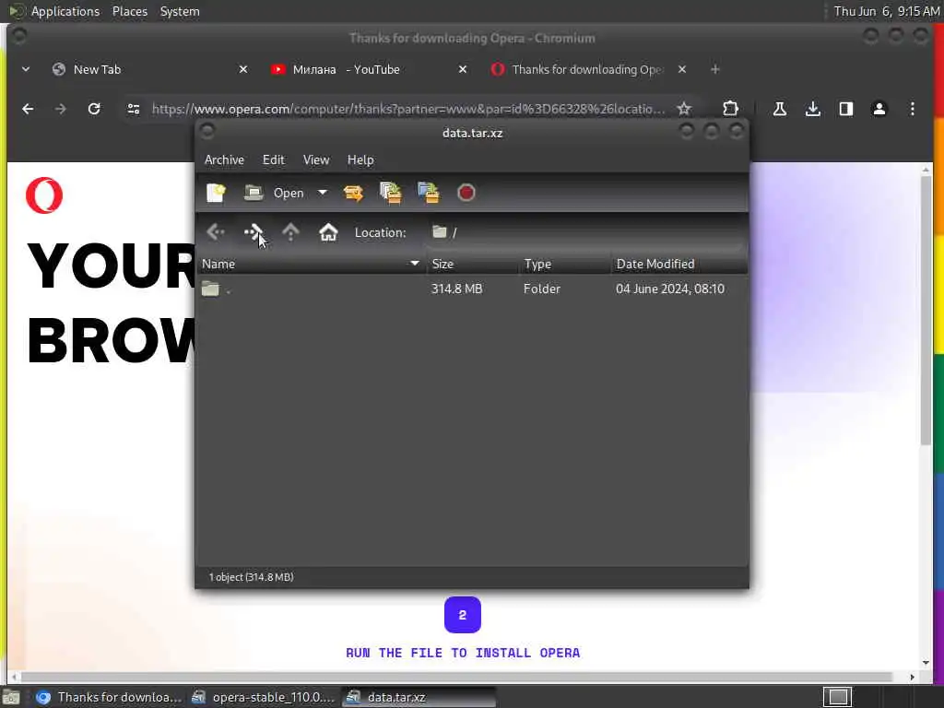This screenshot has height=708, width=944.
Task: Click the New Archive icon in archive manager
Action: [216, 193]
